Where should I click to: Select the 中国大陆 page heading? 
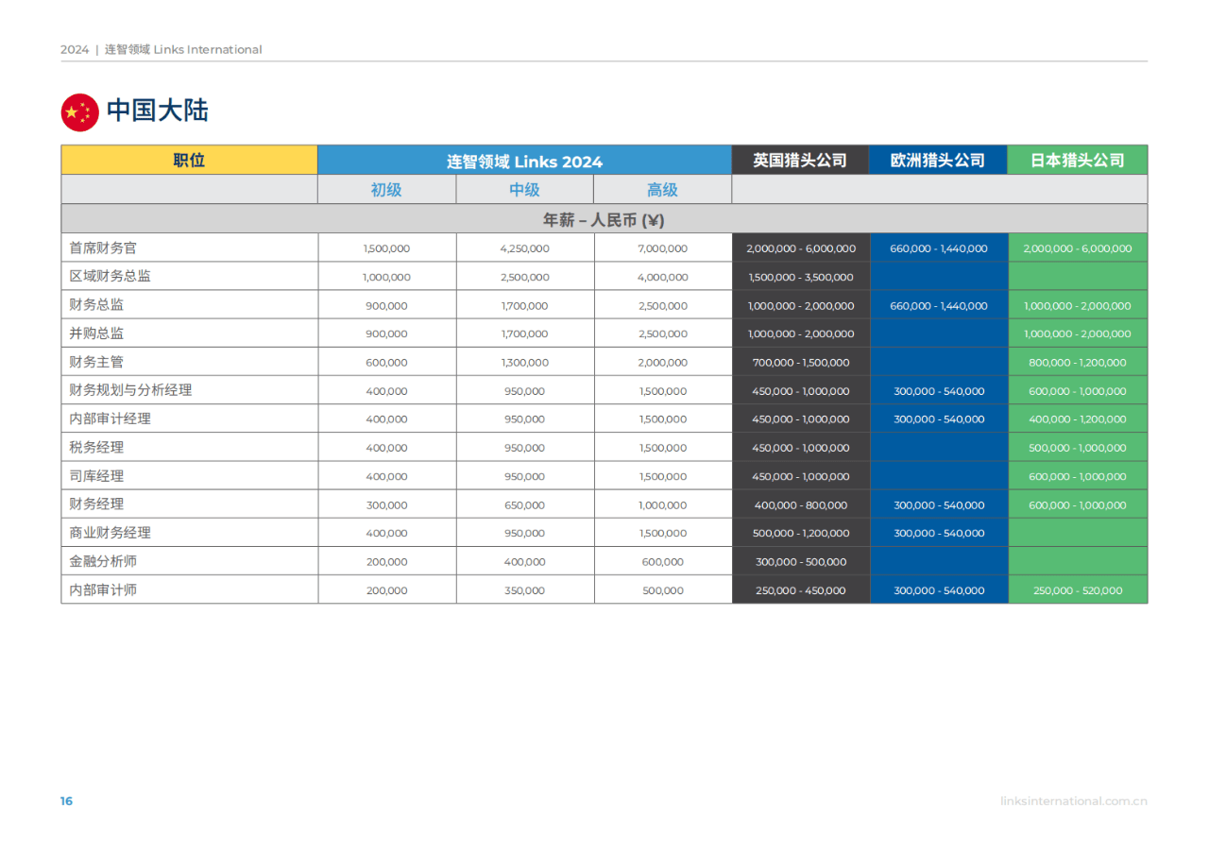pyautogui.click(x=158, y=111)
